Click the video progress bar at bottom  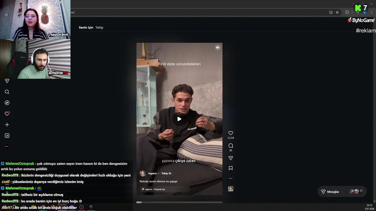tap(179, 202)
